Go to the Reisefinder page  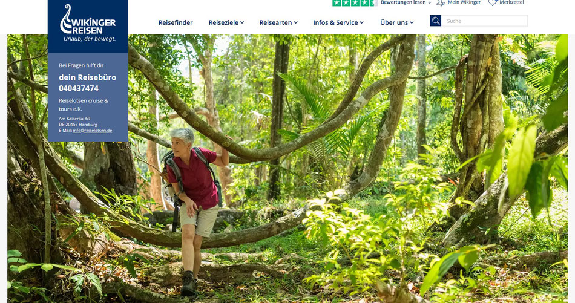click(176, 23)
